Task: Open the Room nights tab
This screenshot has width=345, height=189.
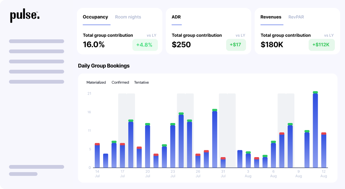Action: point(128,17)
